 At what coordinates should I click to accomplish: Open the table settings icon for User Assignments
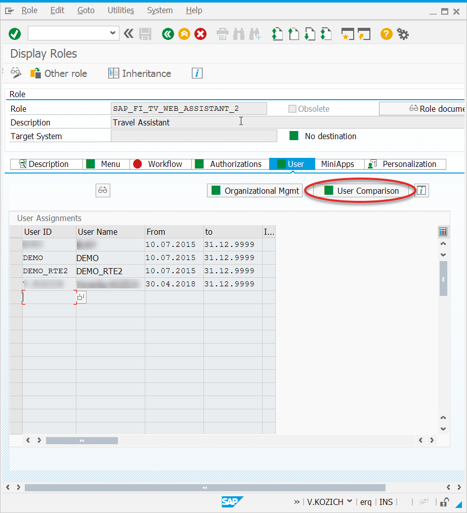(x=443, y=232)
